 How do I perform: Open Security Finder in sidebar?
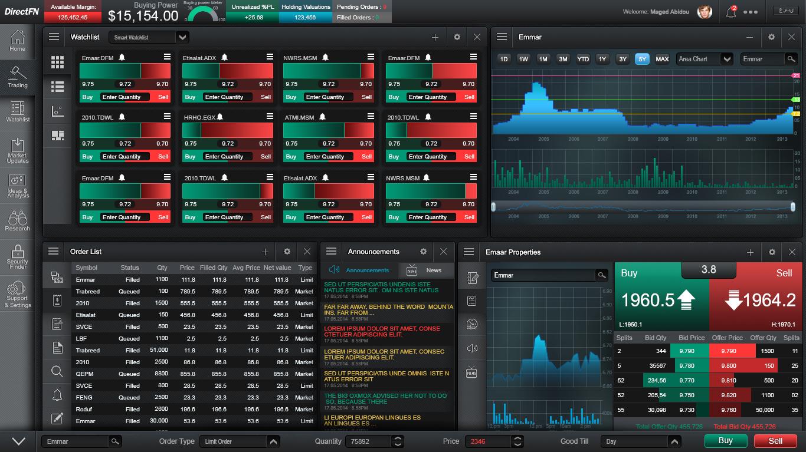coord(18,256)
